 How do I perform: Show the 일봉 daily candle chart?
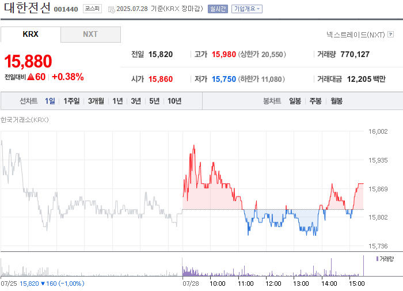(x=295, y=101)
